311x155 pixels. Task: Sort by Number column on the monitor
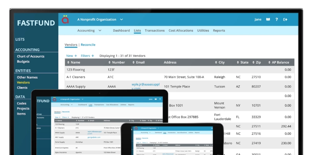coord(117,62)
